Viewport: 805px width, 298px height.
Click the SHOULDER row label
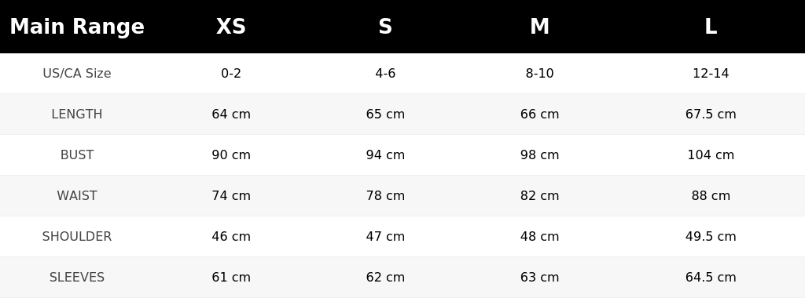(x=77, y=237)
